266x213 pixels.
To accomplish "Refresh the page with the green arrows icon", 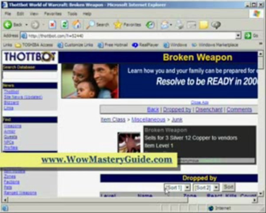I will 64,25.
